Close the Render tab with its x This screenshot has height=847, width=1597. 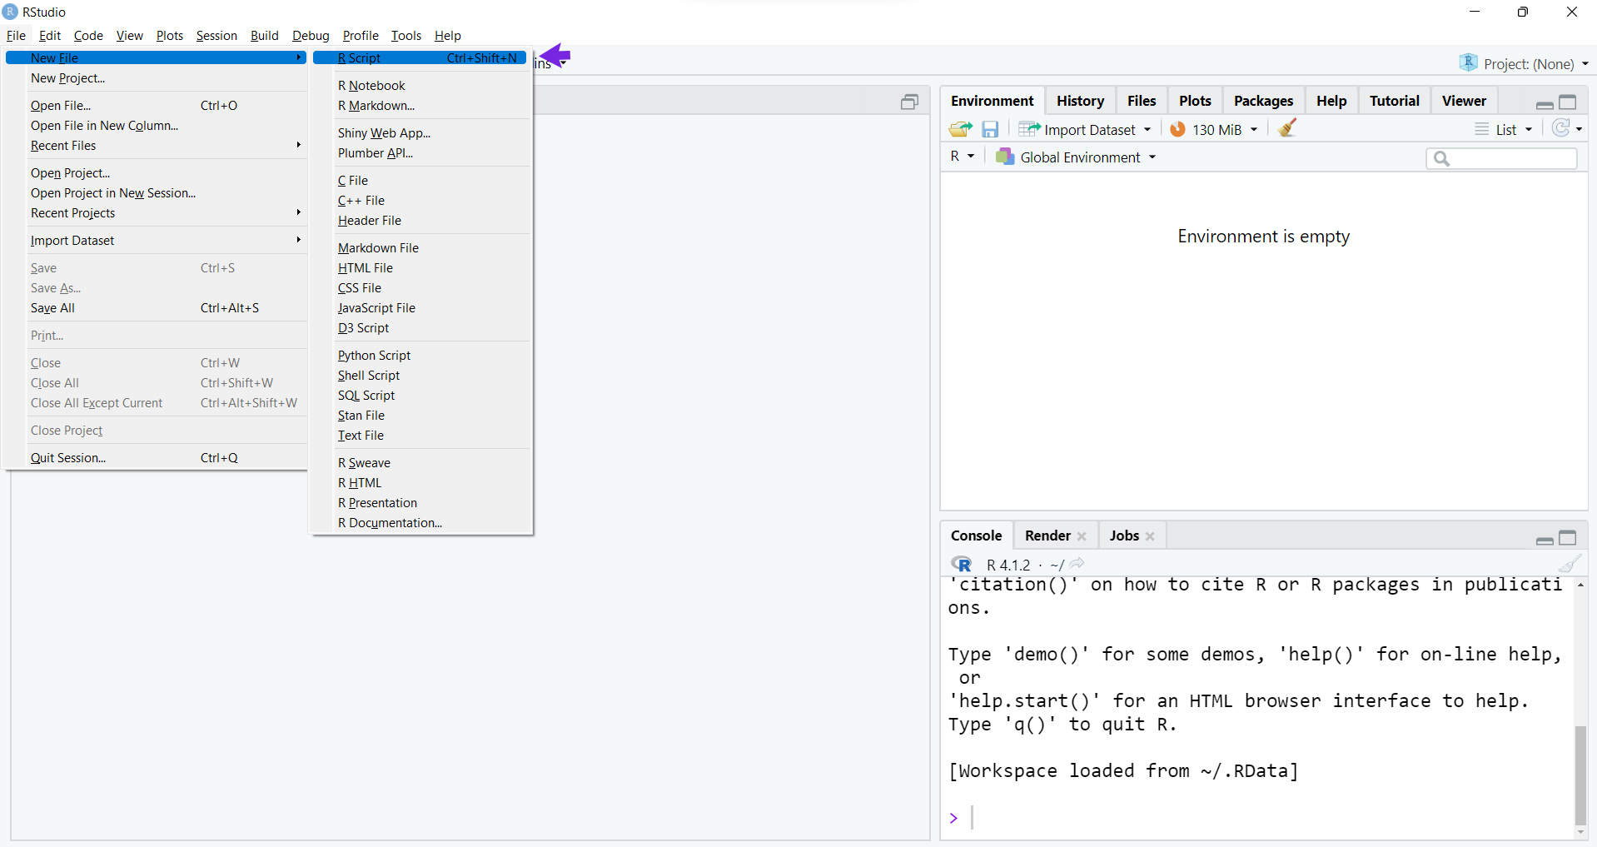pos(1082,536)
